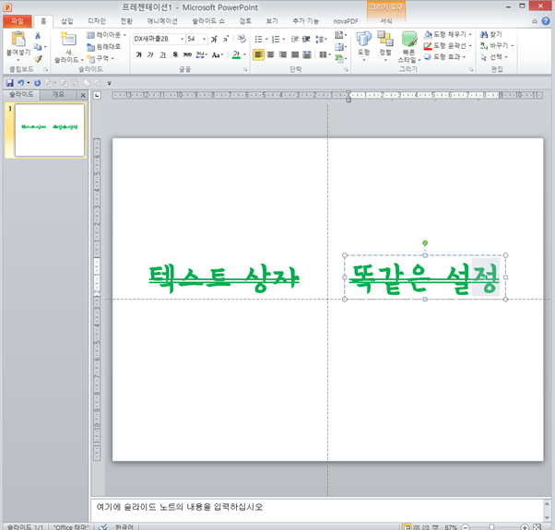Click the 도형 윤곽선 shape outline button
The image size is (555, 530).
pos(445,46)
